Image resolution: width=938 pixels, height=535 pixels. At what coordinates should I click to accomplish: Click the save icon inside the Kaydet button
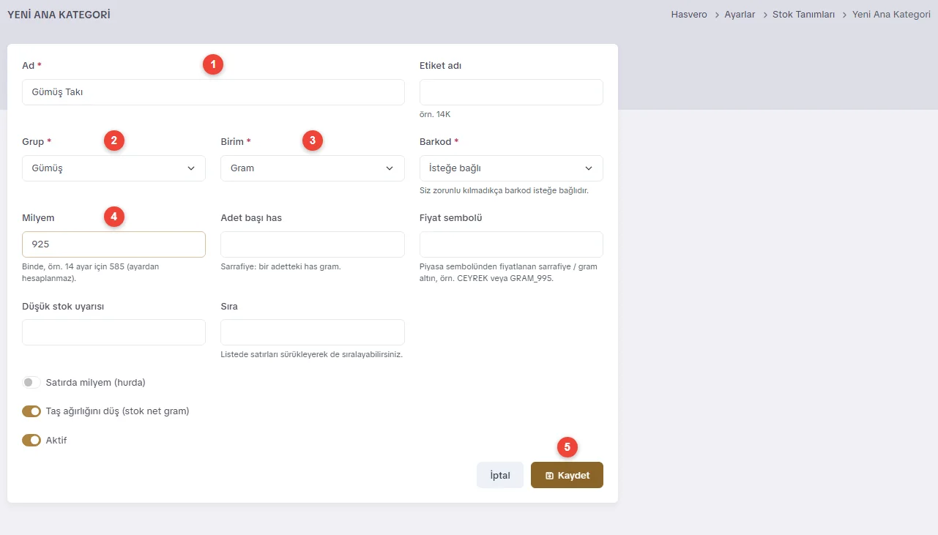549,476
